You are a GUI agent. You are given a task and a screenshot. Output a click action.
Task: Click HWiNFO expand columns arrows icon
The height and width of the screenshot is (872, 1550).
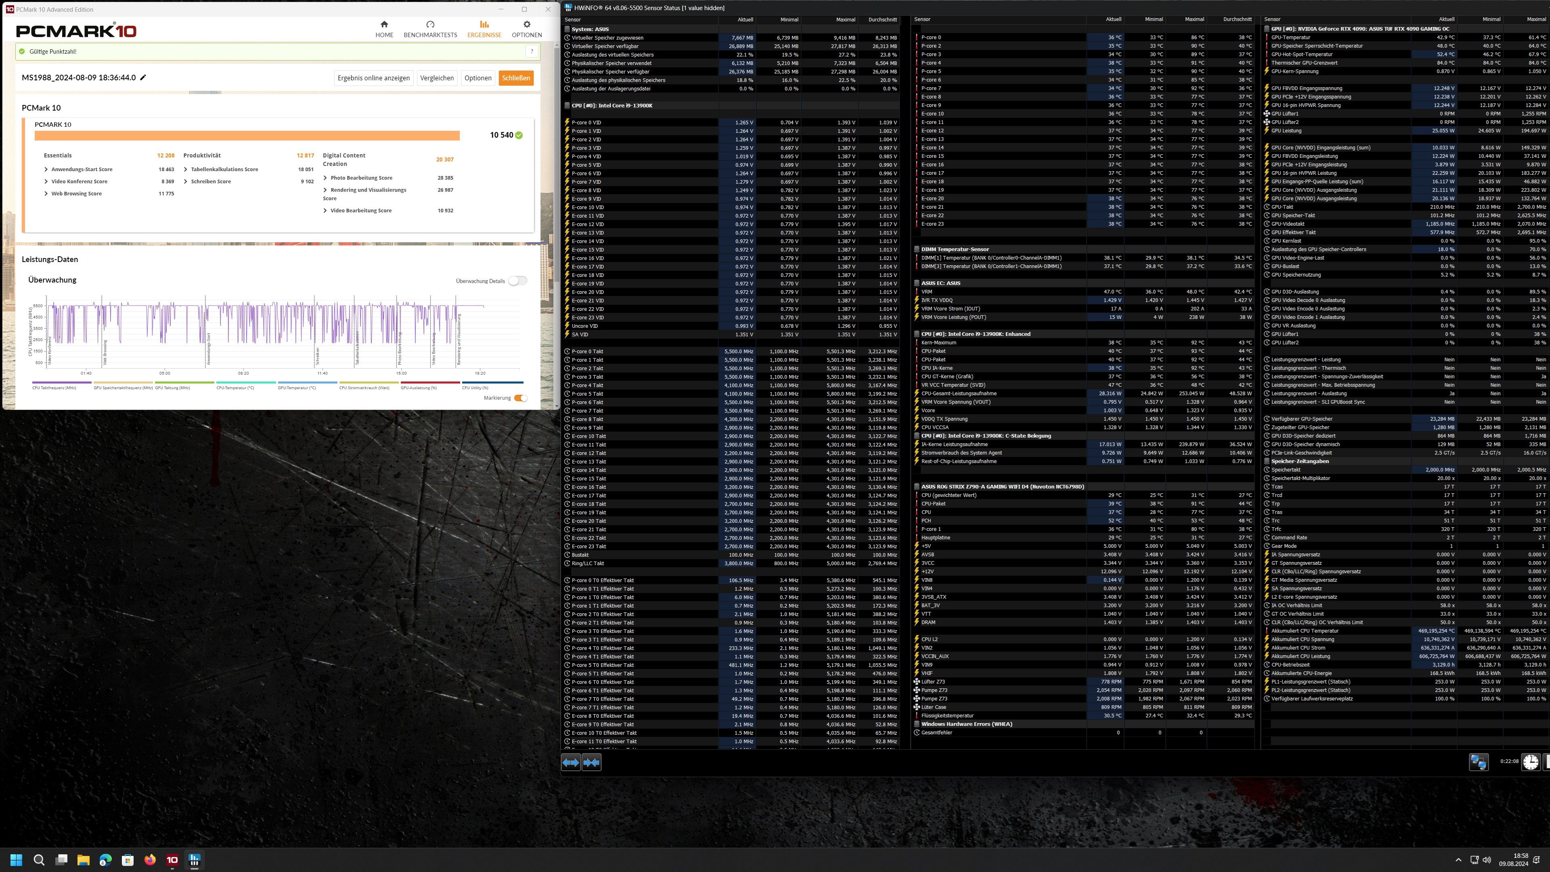point(571,763)
